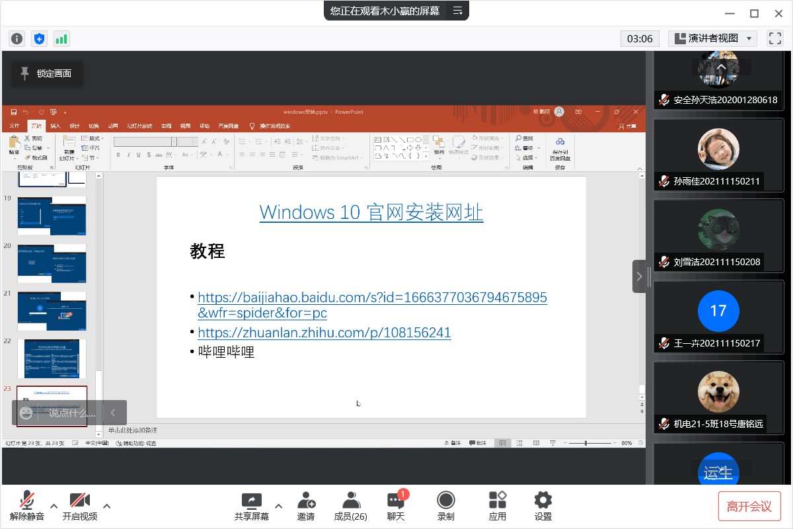Toggle italic formatting in PowerPoint
This screenshot has height=529, width=793.
[x=129, y=155]
